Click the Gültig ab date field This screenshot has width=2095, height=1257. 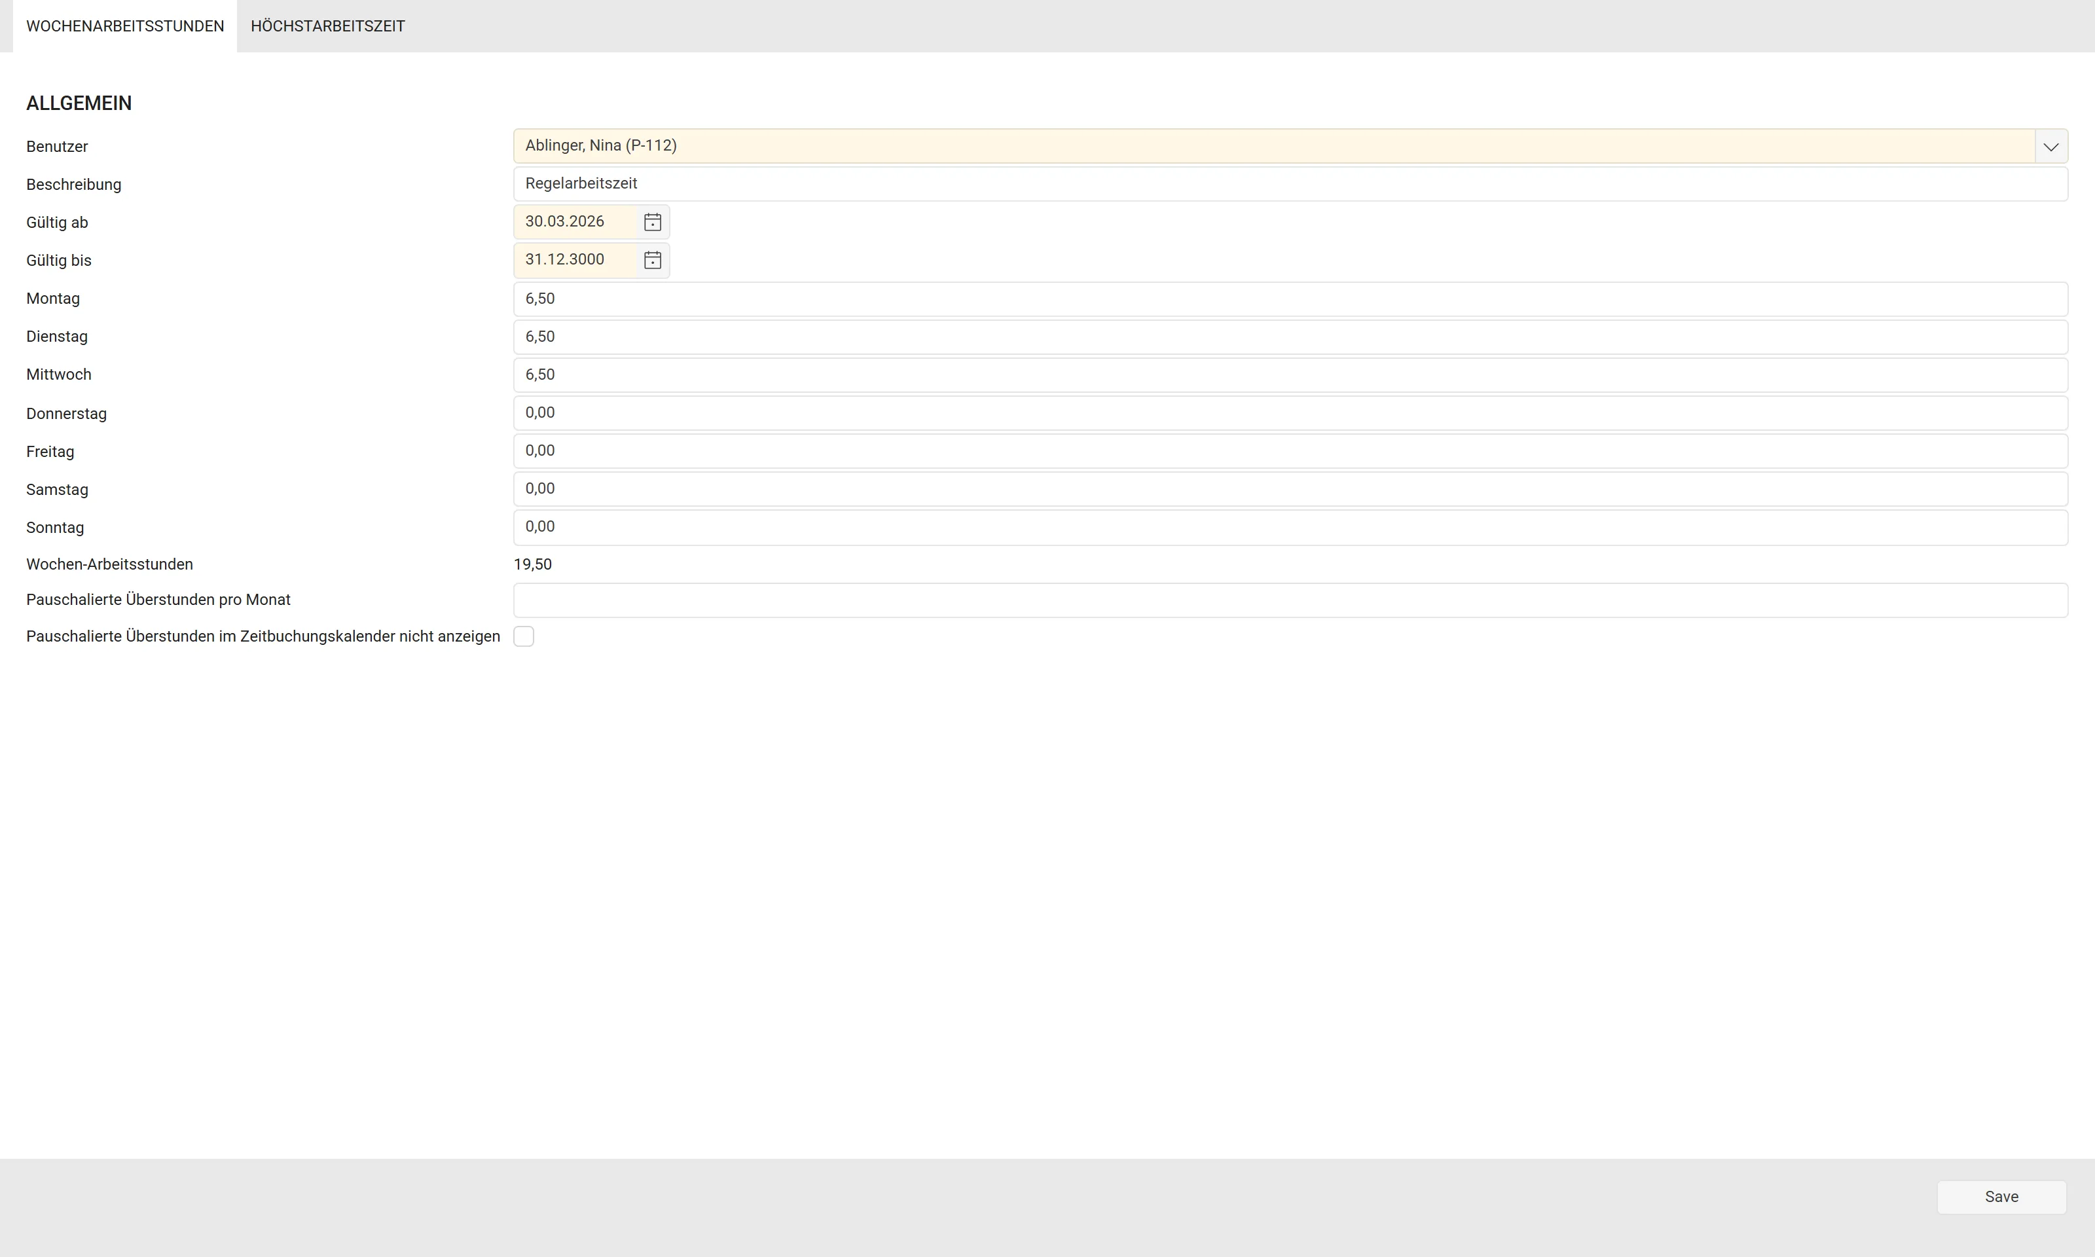point(575,222)
